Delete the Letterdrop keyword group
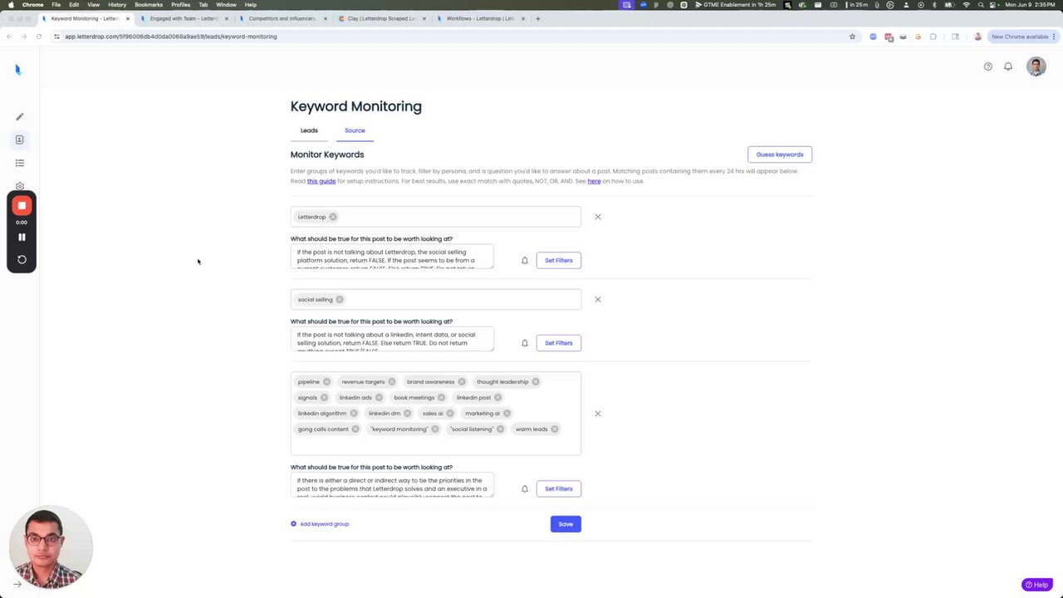Viewport: 1063px width, 598px height. pos(598,217)
